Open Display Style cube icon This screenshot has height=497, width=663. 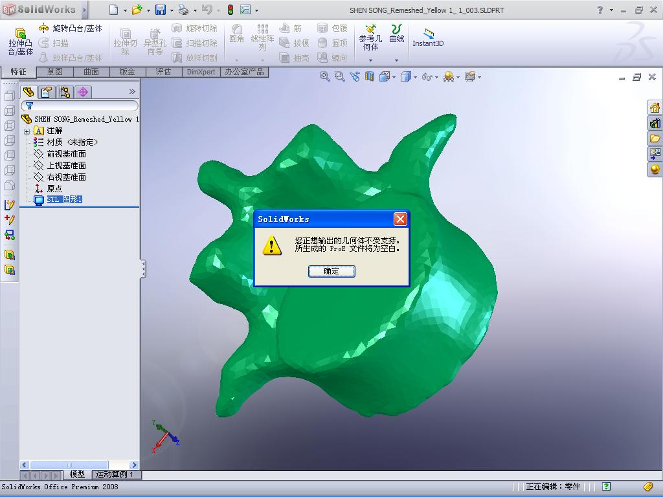pos(406,76)
